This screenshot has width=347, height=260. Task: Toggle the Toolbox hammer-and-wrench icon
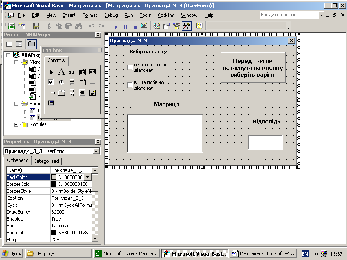(x=187, y=26)
